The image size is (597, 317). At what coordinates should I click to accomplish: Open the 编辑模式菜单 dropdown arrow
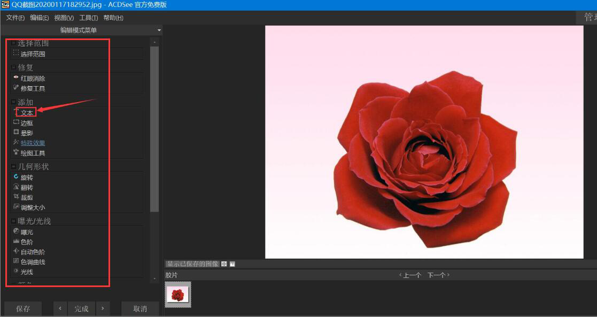159,30
